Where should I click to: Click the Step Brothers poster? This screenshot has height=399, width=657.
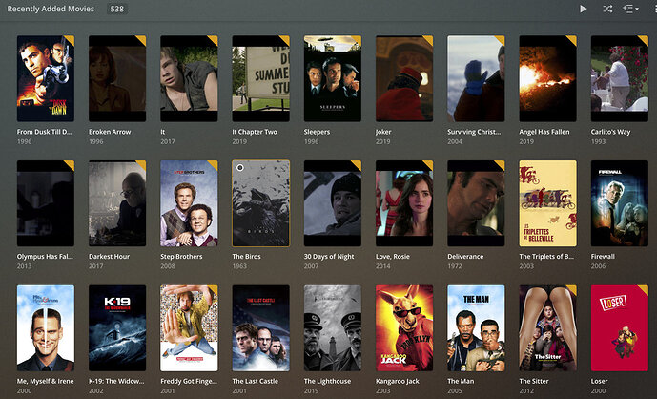189,203
